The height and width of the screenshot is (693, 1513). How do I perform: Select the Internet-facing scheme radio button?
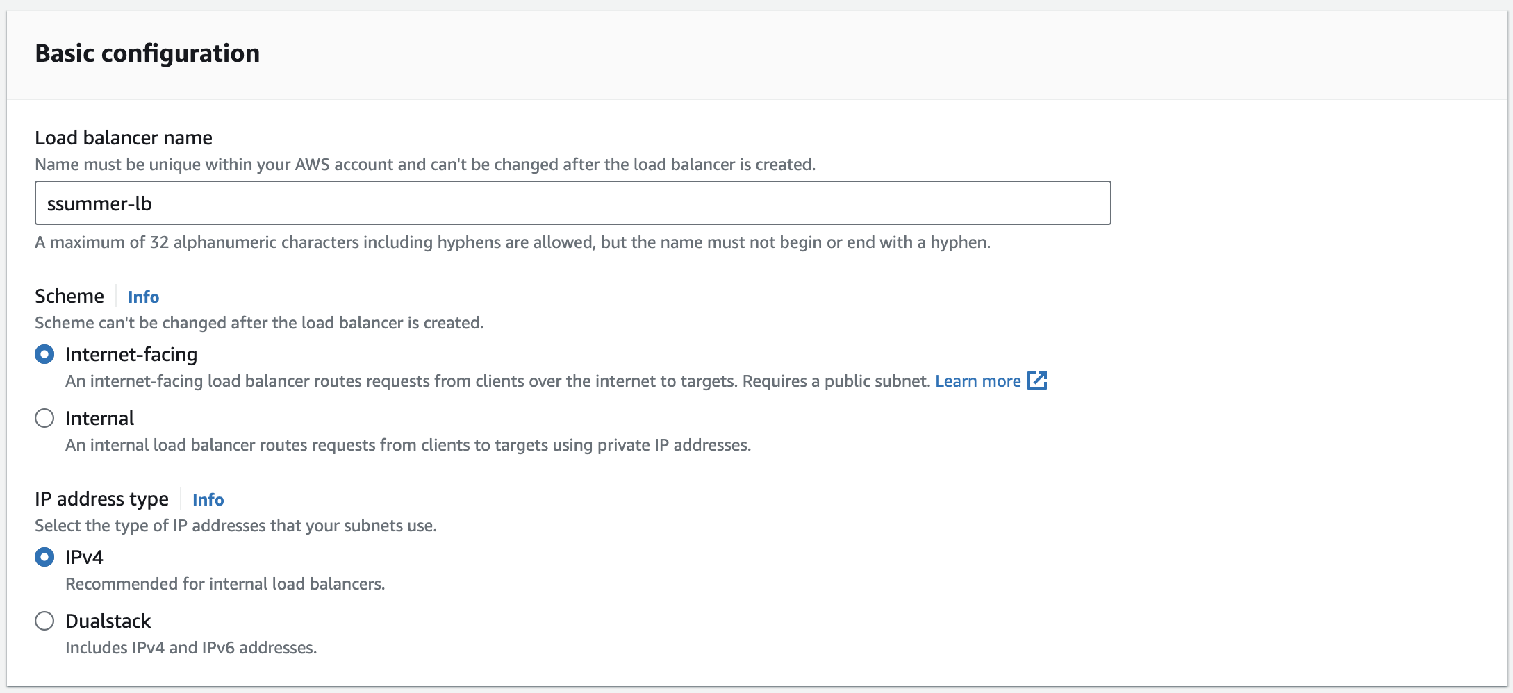pyautogui.click(x=44, y=354)
